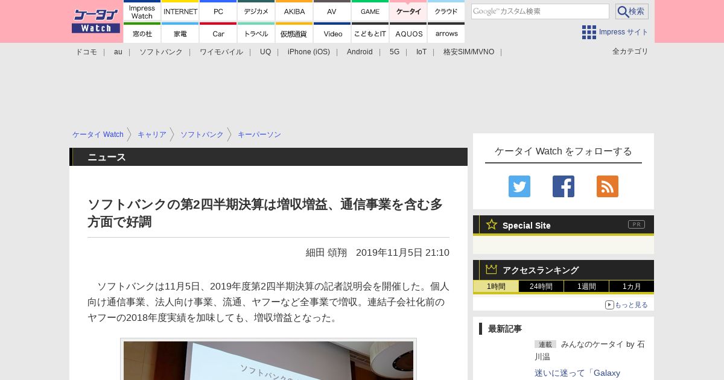The height and width of the screenshot is (380, 724).
Task: Select the 24時間 ranking tab
Action: (541, 287)
